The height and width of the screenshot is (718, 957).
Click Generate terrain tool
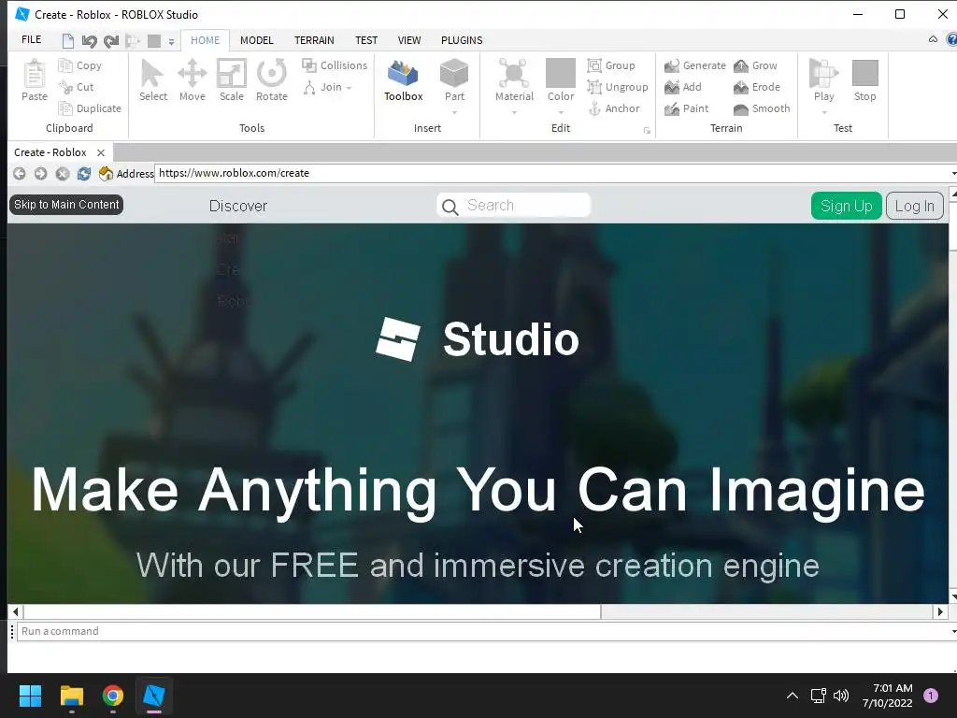(x=695, y=65)
